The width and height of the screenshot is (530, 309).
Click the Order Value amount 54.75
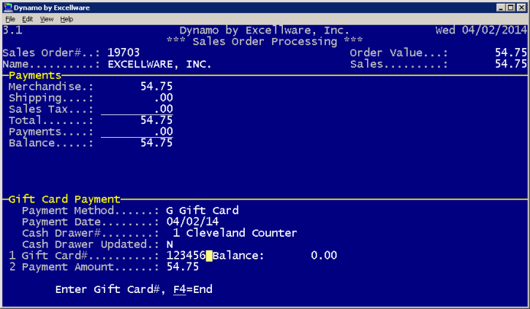tap(511, 52)
